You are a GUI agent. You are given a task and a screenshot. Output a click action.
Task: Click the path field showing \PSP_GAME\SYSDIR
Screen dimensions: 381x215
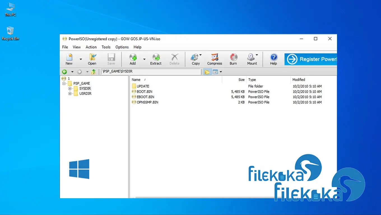(151, 72)
